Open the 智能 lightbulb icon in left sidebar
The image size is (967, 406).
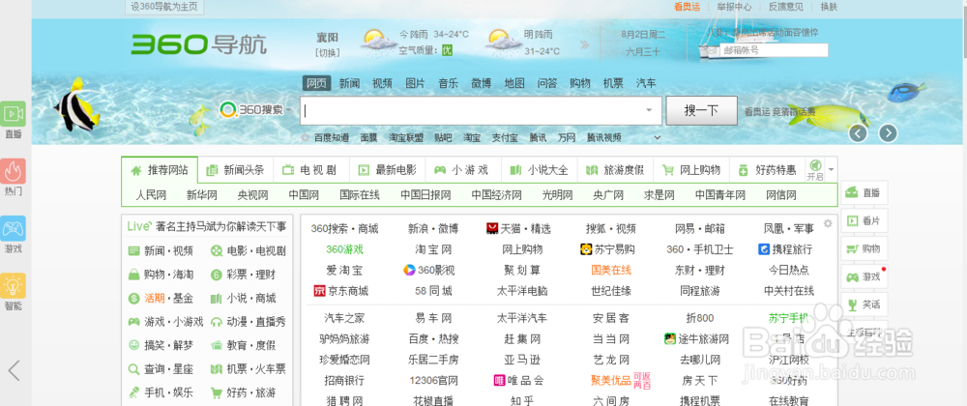[x=14, y=286]
